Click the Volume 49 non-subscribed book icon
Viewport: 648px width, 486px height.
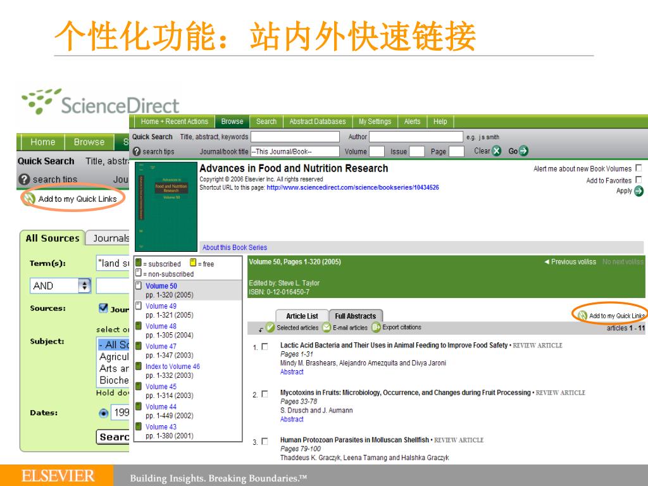[139, 306]
